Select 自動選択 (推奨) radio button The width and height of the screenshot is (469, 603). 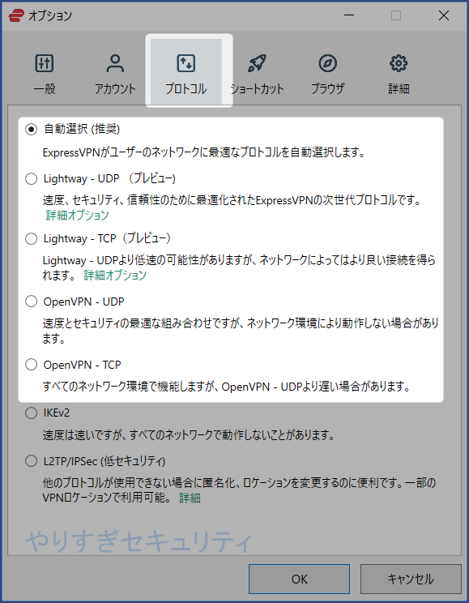31,129
